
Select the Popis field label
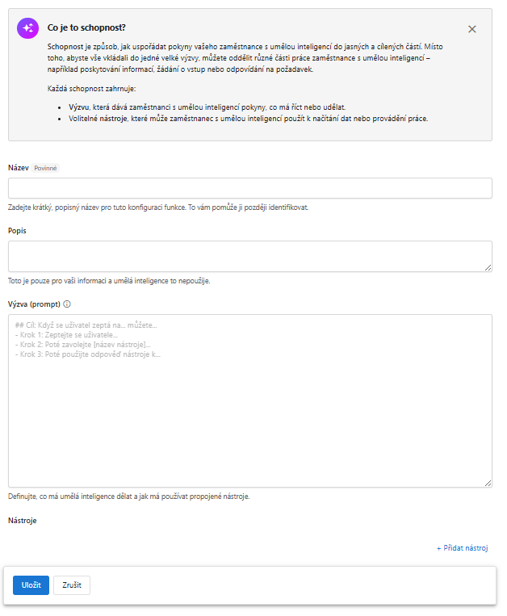point(19,230)
